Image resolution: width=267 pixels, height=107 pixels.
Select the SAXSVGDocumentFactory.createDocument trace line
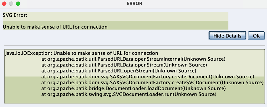pyautogui.click(x=148, y=77)
